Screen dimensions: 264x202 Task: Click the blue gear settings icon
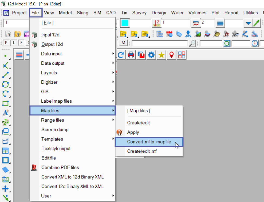151,55
